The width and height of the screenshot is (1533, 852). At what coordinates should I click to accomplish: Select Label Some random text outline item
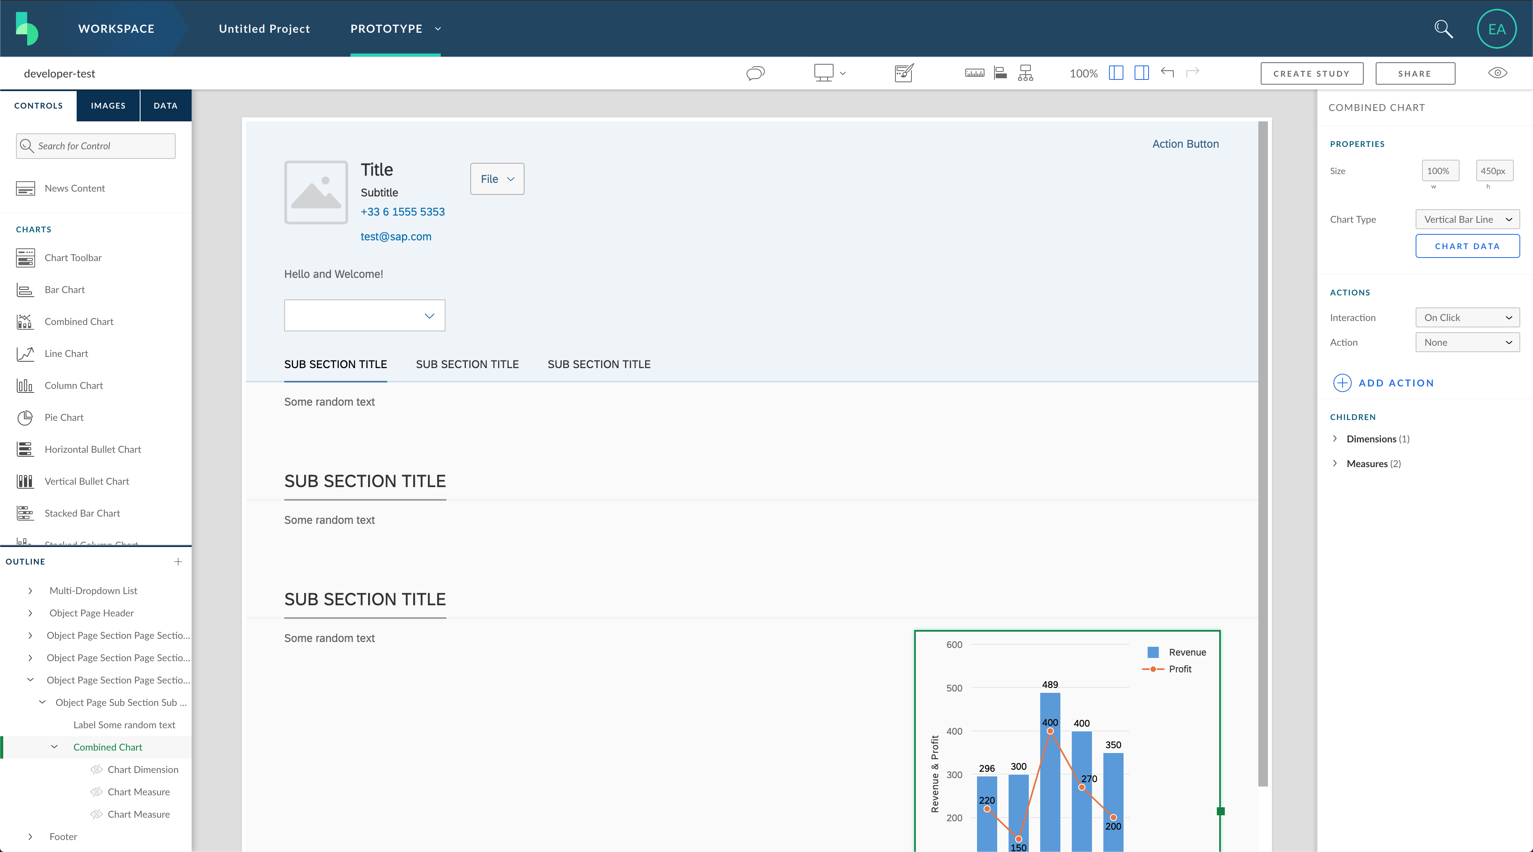click(x=125, y=725)
